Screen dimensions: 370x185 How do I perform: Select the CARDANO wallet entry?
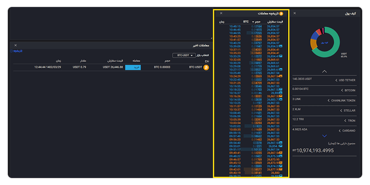pyautogui.click(x=324, y=131)
